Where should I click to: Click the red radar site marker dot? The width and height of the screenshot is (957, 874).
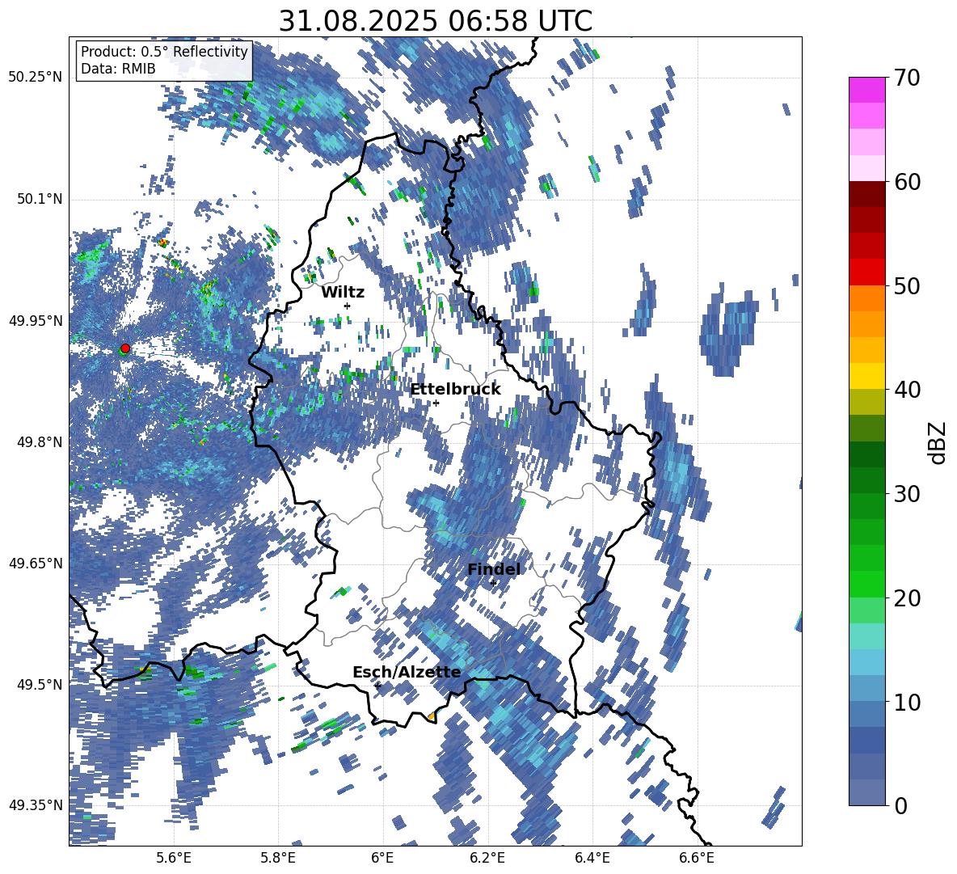(125, 348)
